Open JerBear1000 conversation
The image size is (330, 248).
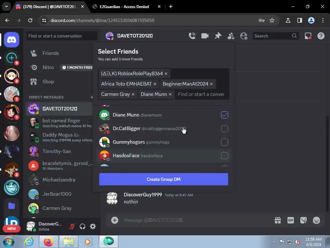point(59,194)
